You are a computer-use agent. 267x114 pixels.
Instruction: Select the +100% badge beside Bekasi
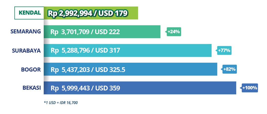point(250,88)
